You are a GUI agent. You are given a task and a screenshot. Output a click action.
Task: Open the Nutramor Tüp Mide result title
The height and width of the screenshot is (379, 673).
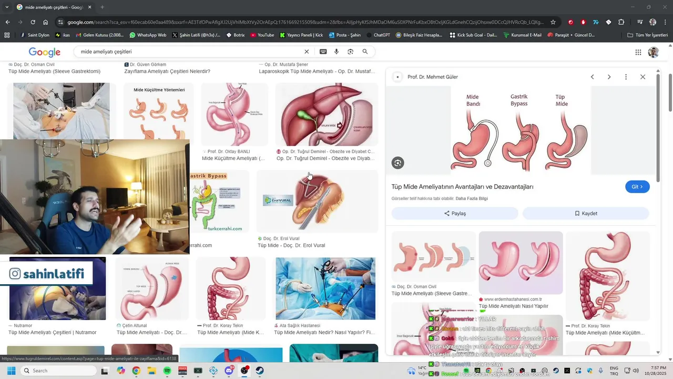[53, 332]
